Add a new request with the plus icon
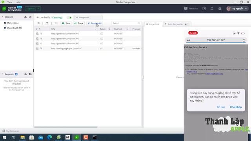Screen dimensions: 251x141 tap(16, 74)
